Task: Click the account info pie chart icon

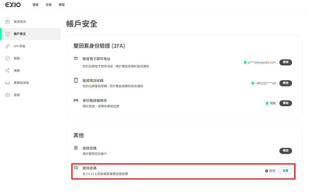Action: pos(7,22)
